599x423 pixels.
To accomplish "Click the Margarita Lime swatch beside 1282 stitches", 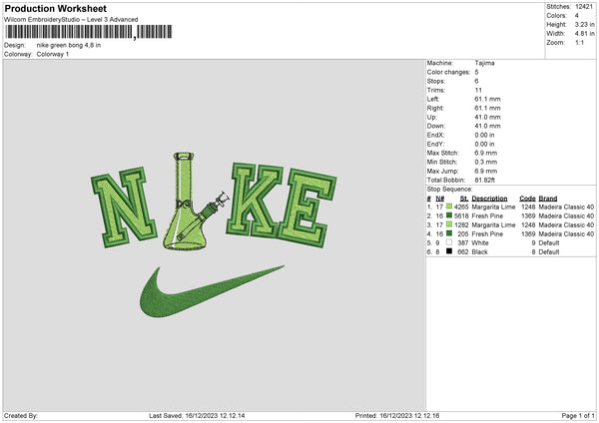I will [449, 224].
